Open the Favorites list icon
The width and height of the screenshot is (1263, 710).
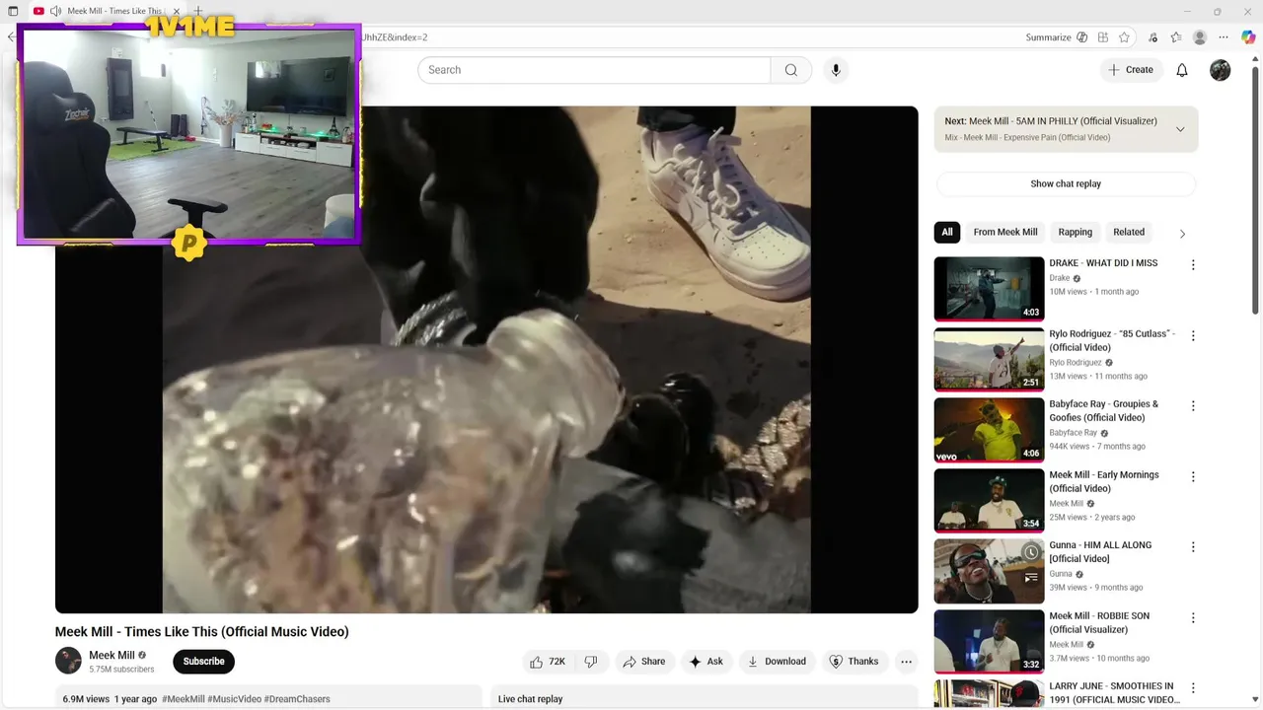click(1176, 37)
